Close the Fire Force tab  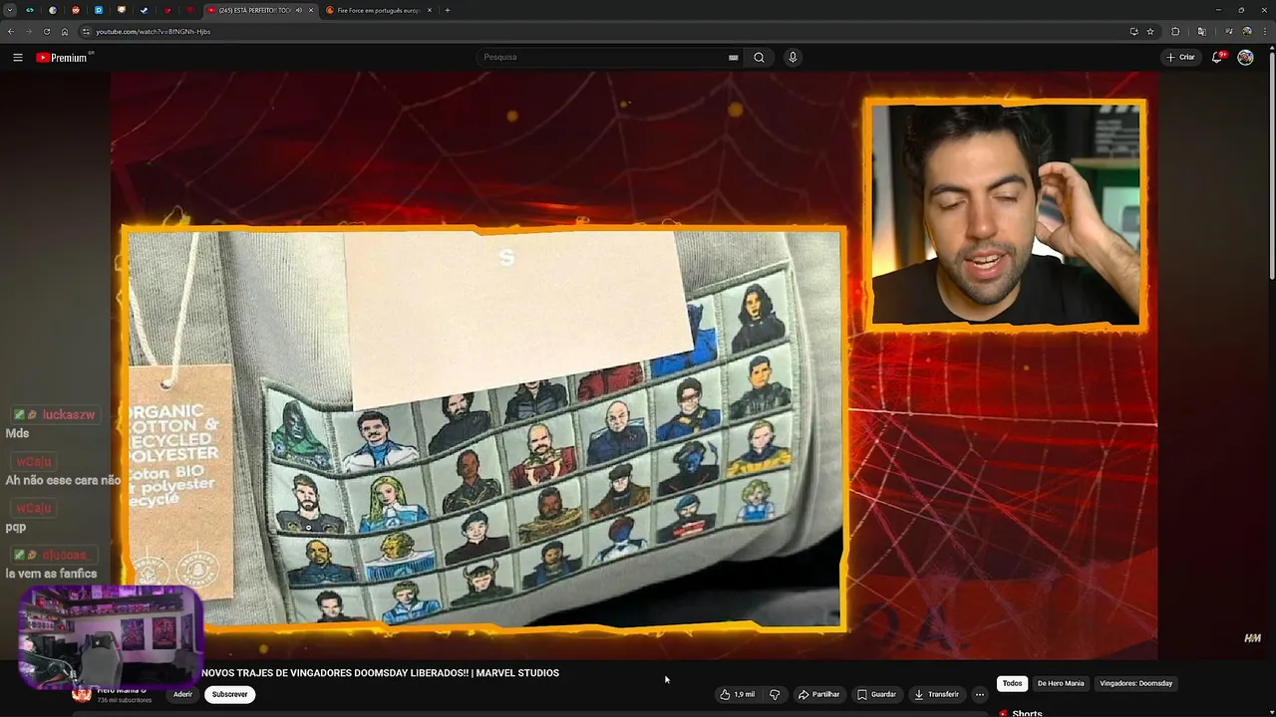[430, 10]
